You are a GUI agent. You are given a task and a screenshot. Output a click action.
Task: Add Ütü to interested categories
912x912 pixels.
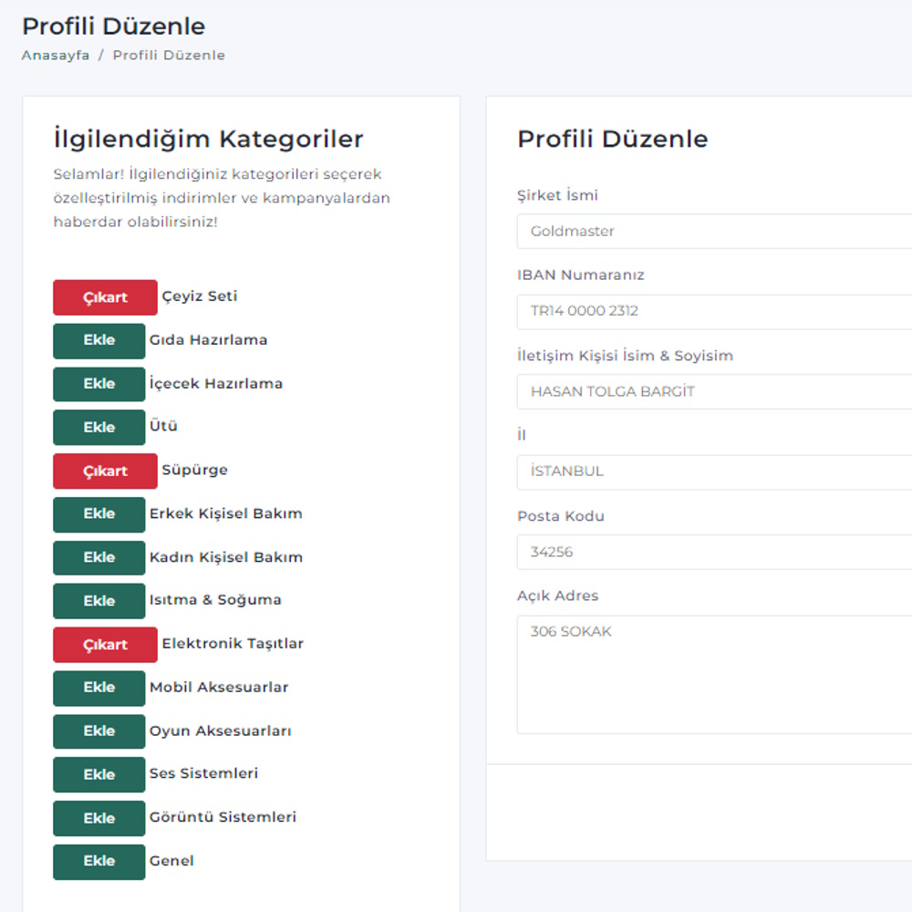[98, 427]
